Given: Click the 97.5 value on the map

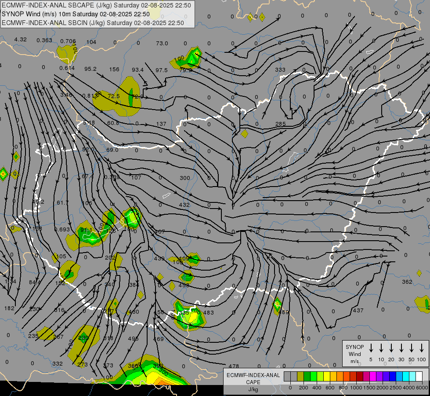Looking at the screenshot, I should click(162, 70).
